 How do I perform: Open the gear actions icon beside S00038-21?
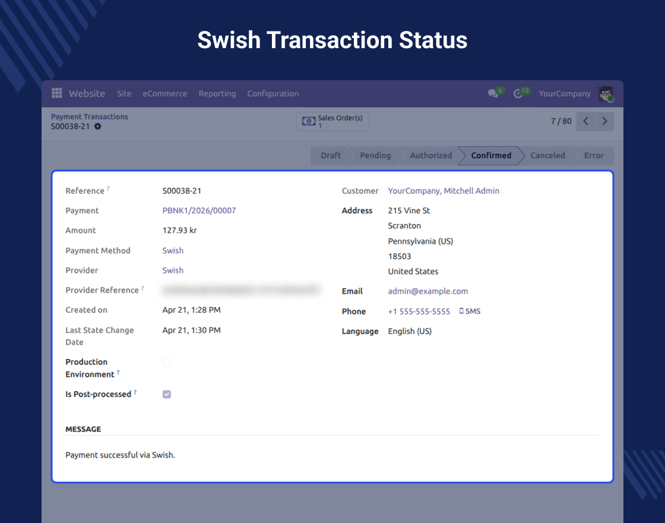[97, 127]
